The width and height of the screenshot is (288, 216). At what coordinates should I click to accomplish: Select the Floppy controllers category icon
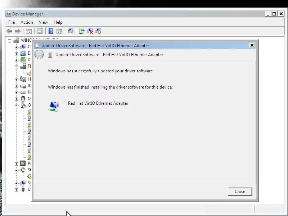pos(23,66)
